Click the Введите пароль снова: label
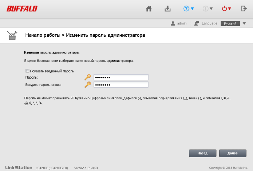 click(43, 85)
